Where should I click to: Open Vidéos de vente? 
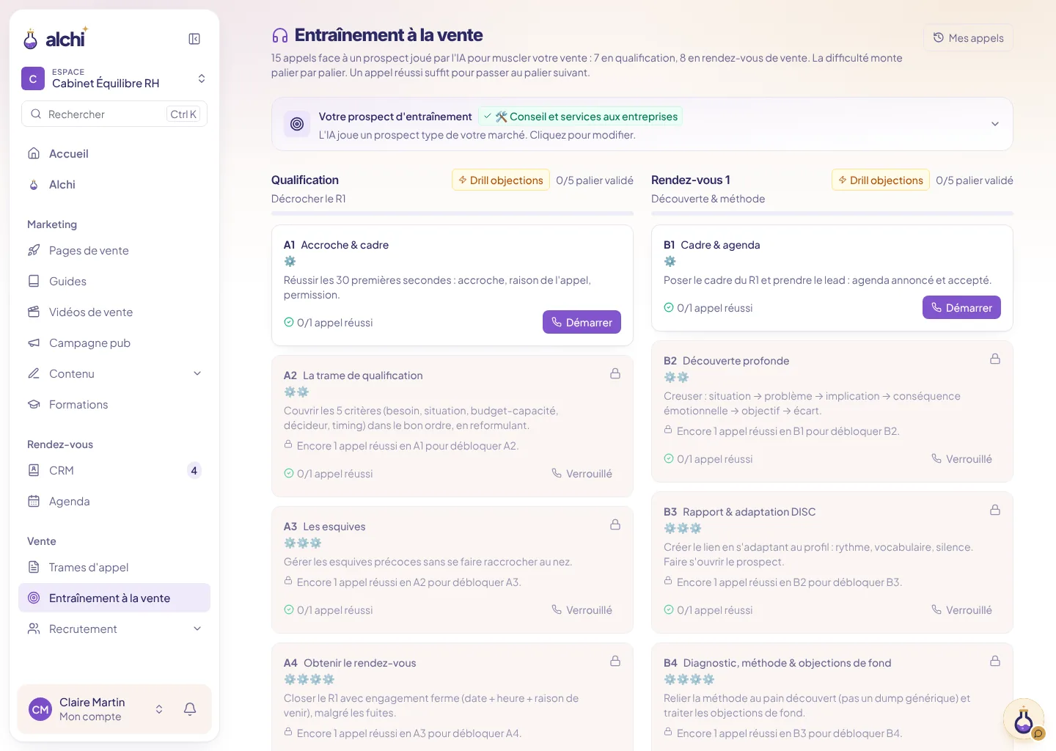click(x=114, y=312)
